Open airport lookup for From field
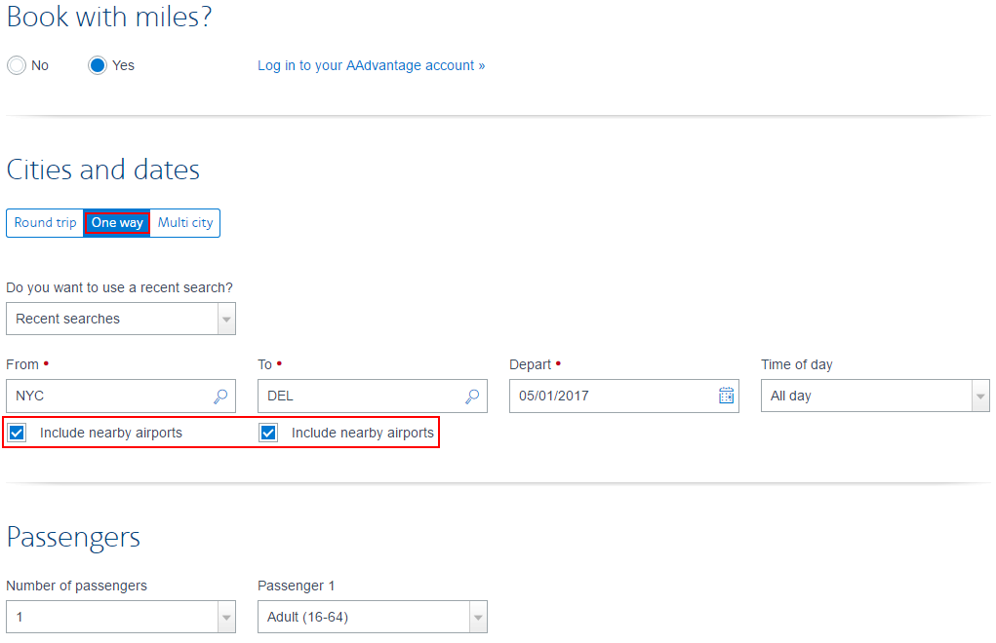 click(x=220, y=397)
